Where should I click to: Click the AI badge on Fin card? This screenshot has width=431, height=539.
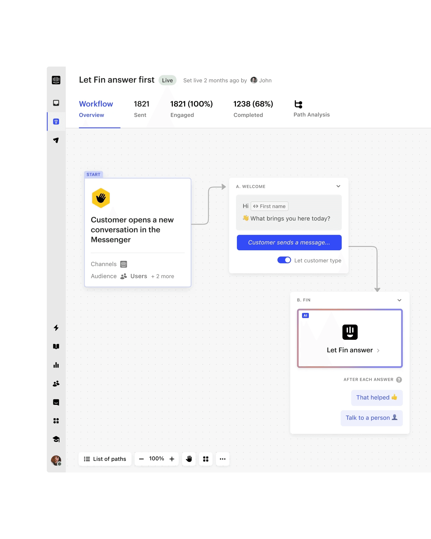[305, 315]
